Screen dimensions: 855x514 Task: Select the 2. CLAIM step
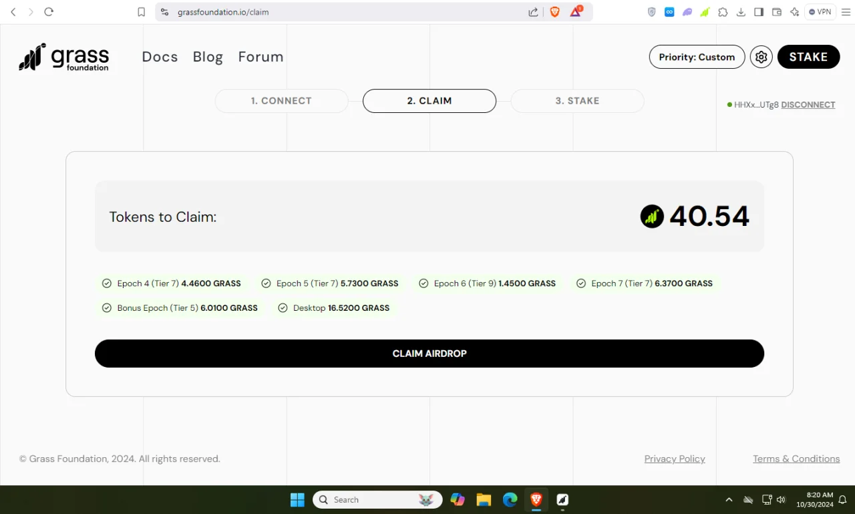(430, 101)
